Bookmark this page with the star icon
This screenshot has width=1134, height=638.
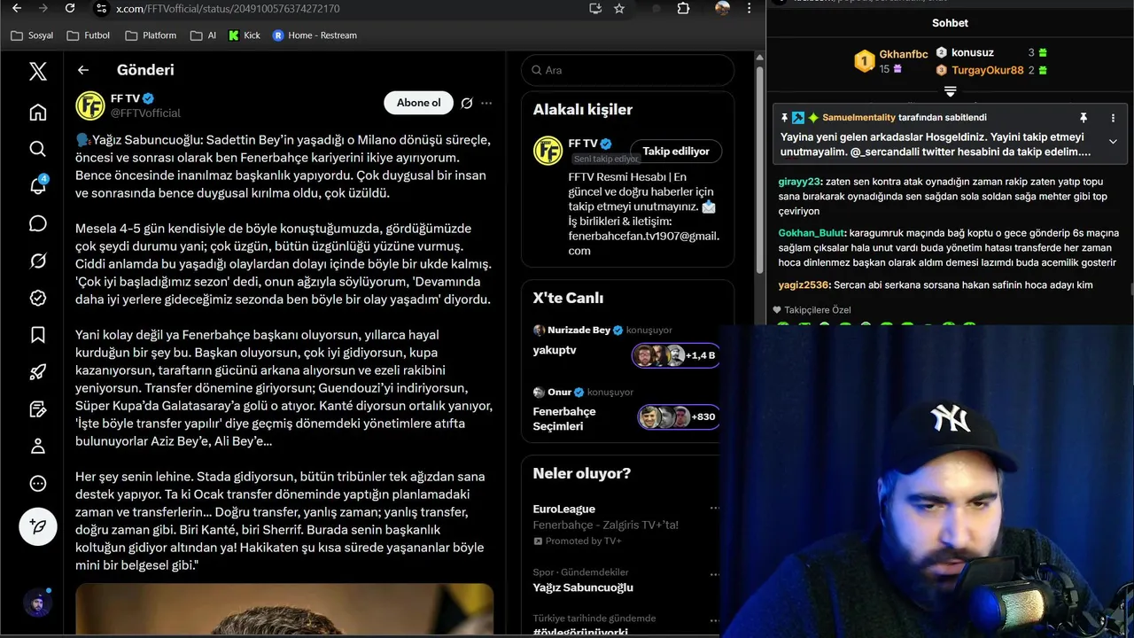(619, 8)
